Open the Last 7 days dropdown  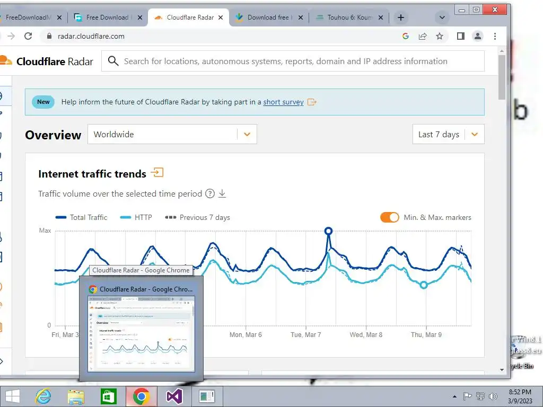pyautogui.click(x=449, y=134)
